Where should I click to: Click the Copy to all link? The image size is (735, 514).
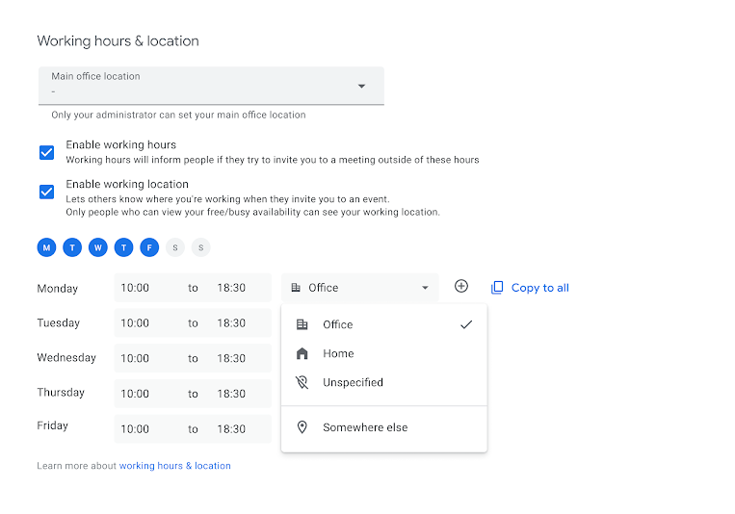(540, 288)
